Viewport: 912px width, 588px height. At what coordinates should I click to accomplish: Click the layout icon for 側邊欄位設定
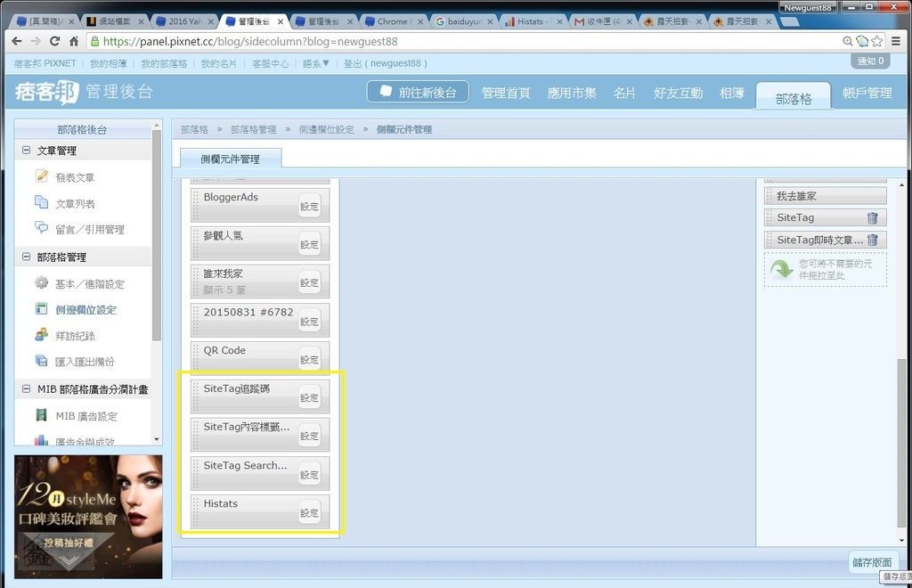point(41,309)
